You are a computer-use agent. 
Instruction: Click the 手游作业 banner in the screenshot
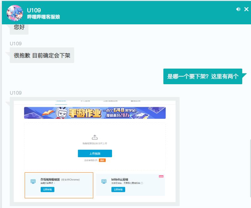pos(95,113)
